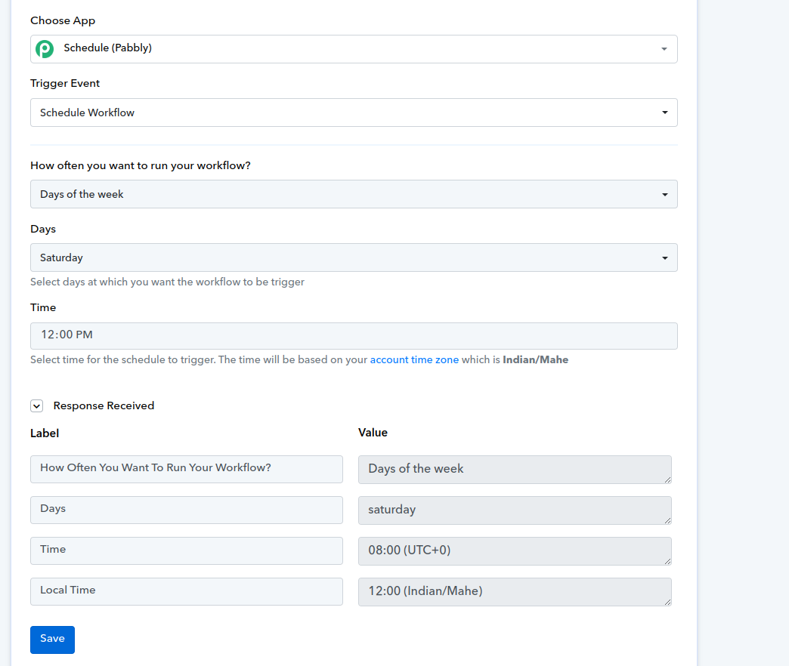789x666 pixels.
Task: Click the Pabbly logo icon in Choose App
Action: pos(45,49)
